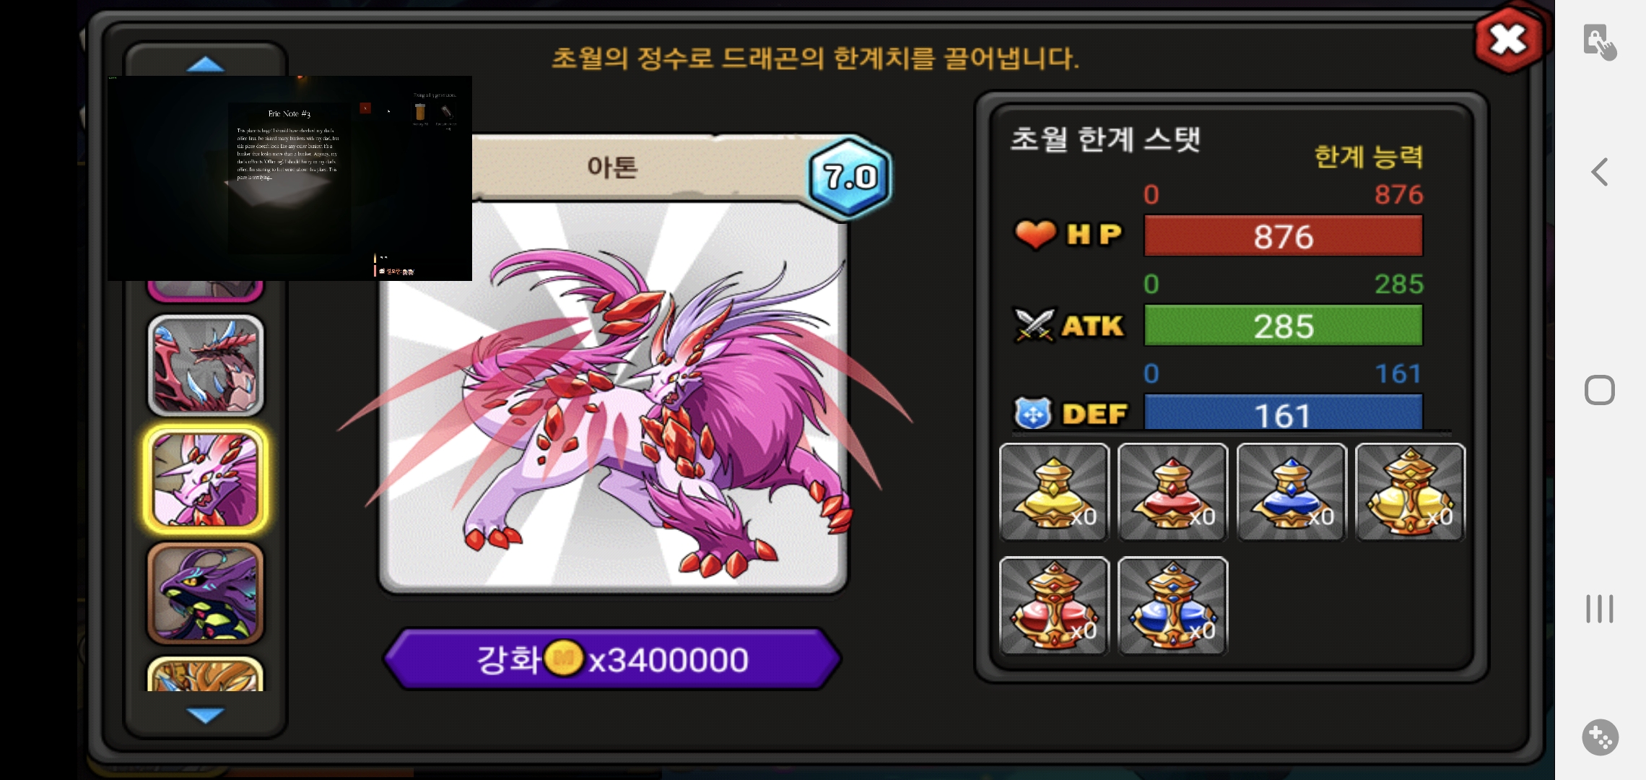Show more dragons with down arrow
The image size is (1646, 780).
pyautogui.click(x=206, y=715)
